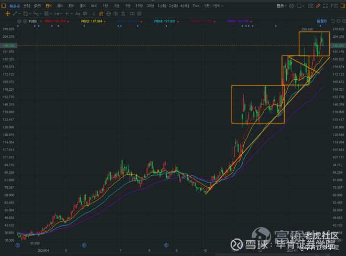Click the highlighted current price label on left axis
Screen dimensions: 346x256
(x=8, y=46)
